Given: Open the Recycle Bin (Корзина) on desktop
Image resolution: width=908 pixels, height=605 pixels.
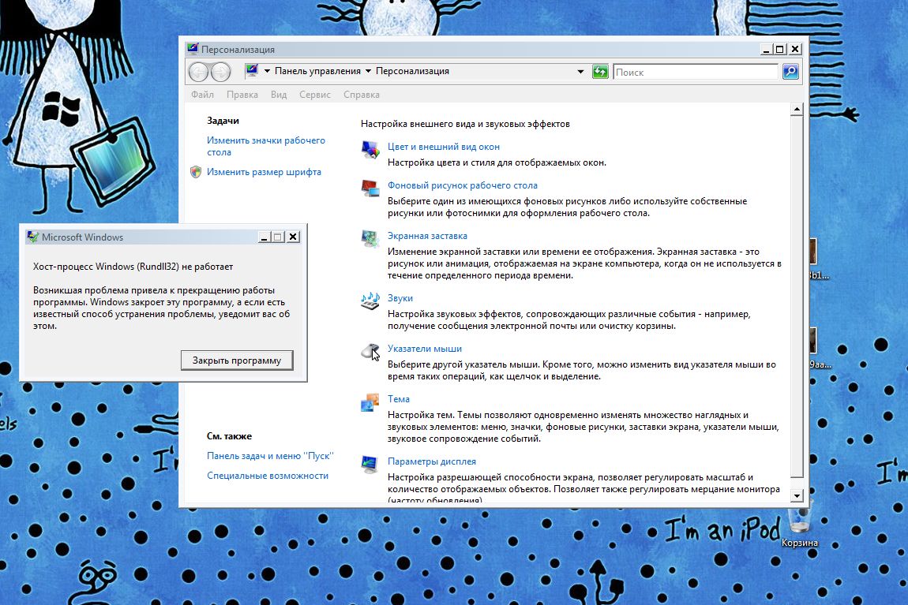Looking at the screenshot, I should pyautogui.click(x=799, y=521).
